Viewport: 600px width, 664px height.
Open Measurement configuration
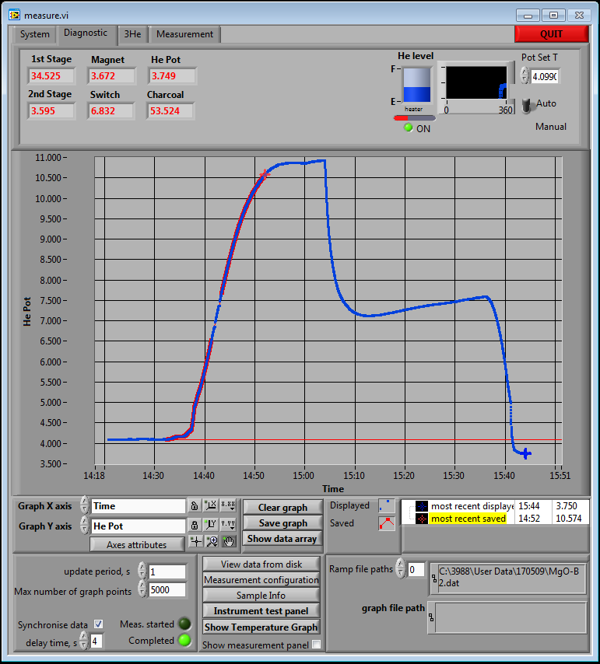click(261, 580)
